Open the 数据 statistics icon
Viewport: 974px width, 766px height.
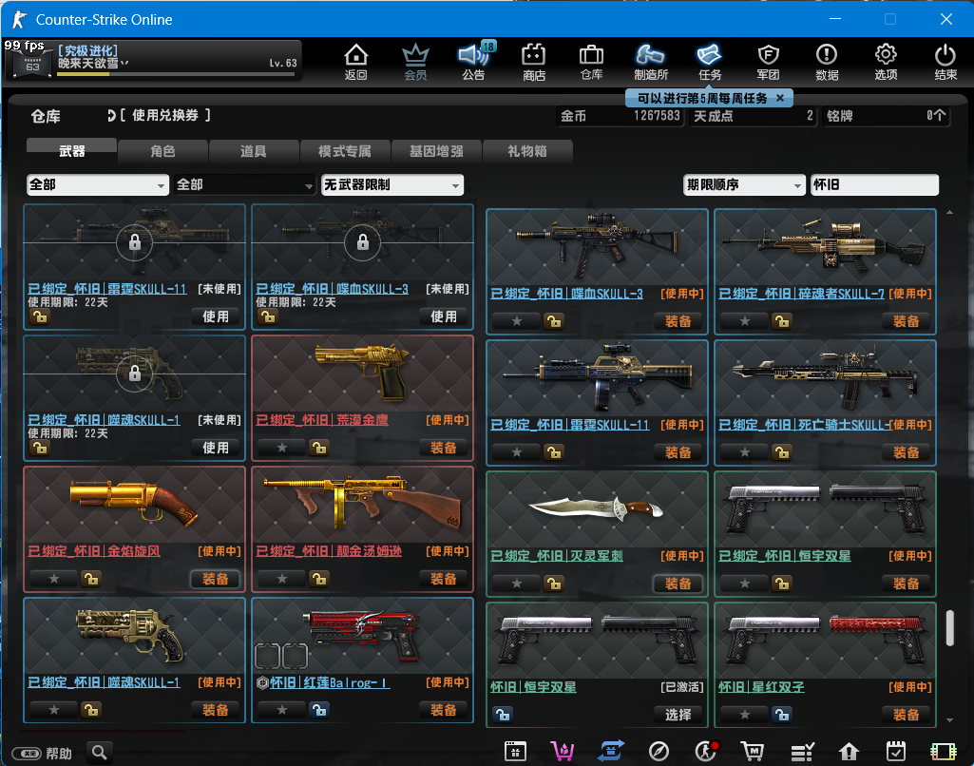(827, 62)
